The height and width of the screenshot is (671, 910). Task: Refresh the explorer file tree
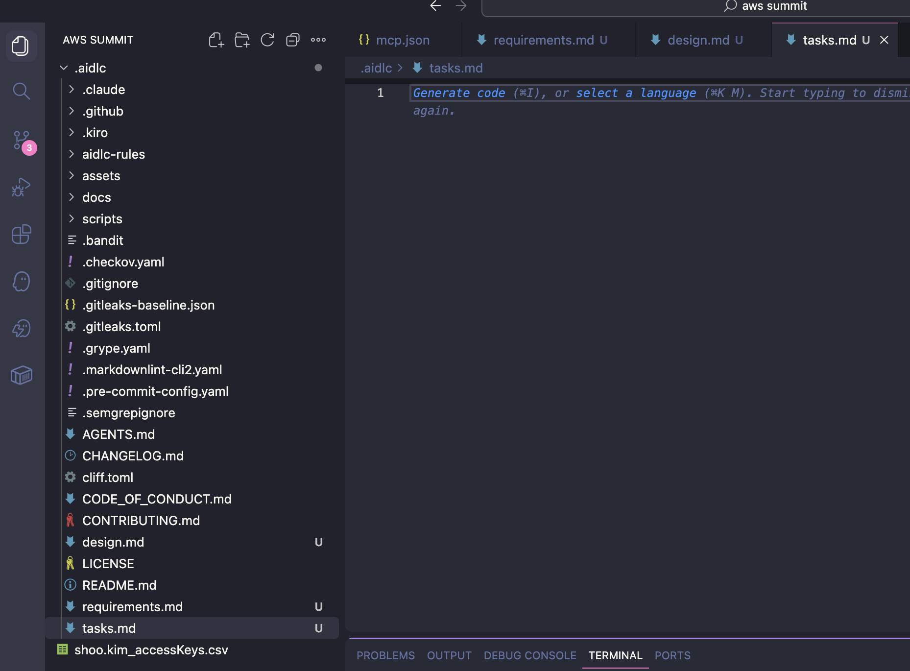(x=267, y=40)
